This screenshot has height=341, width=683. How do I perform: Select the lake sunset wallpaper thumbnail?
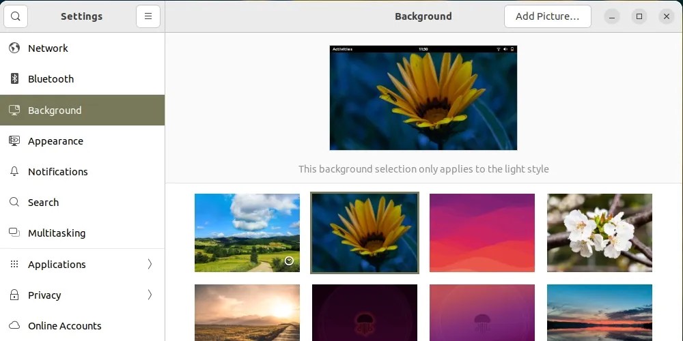(x=600, y=313)
